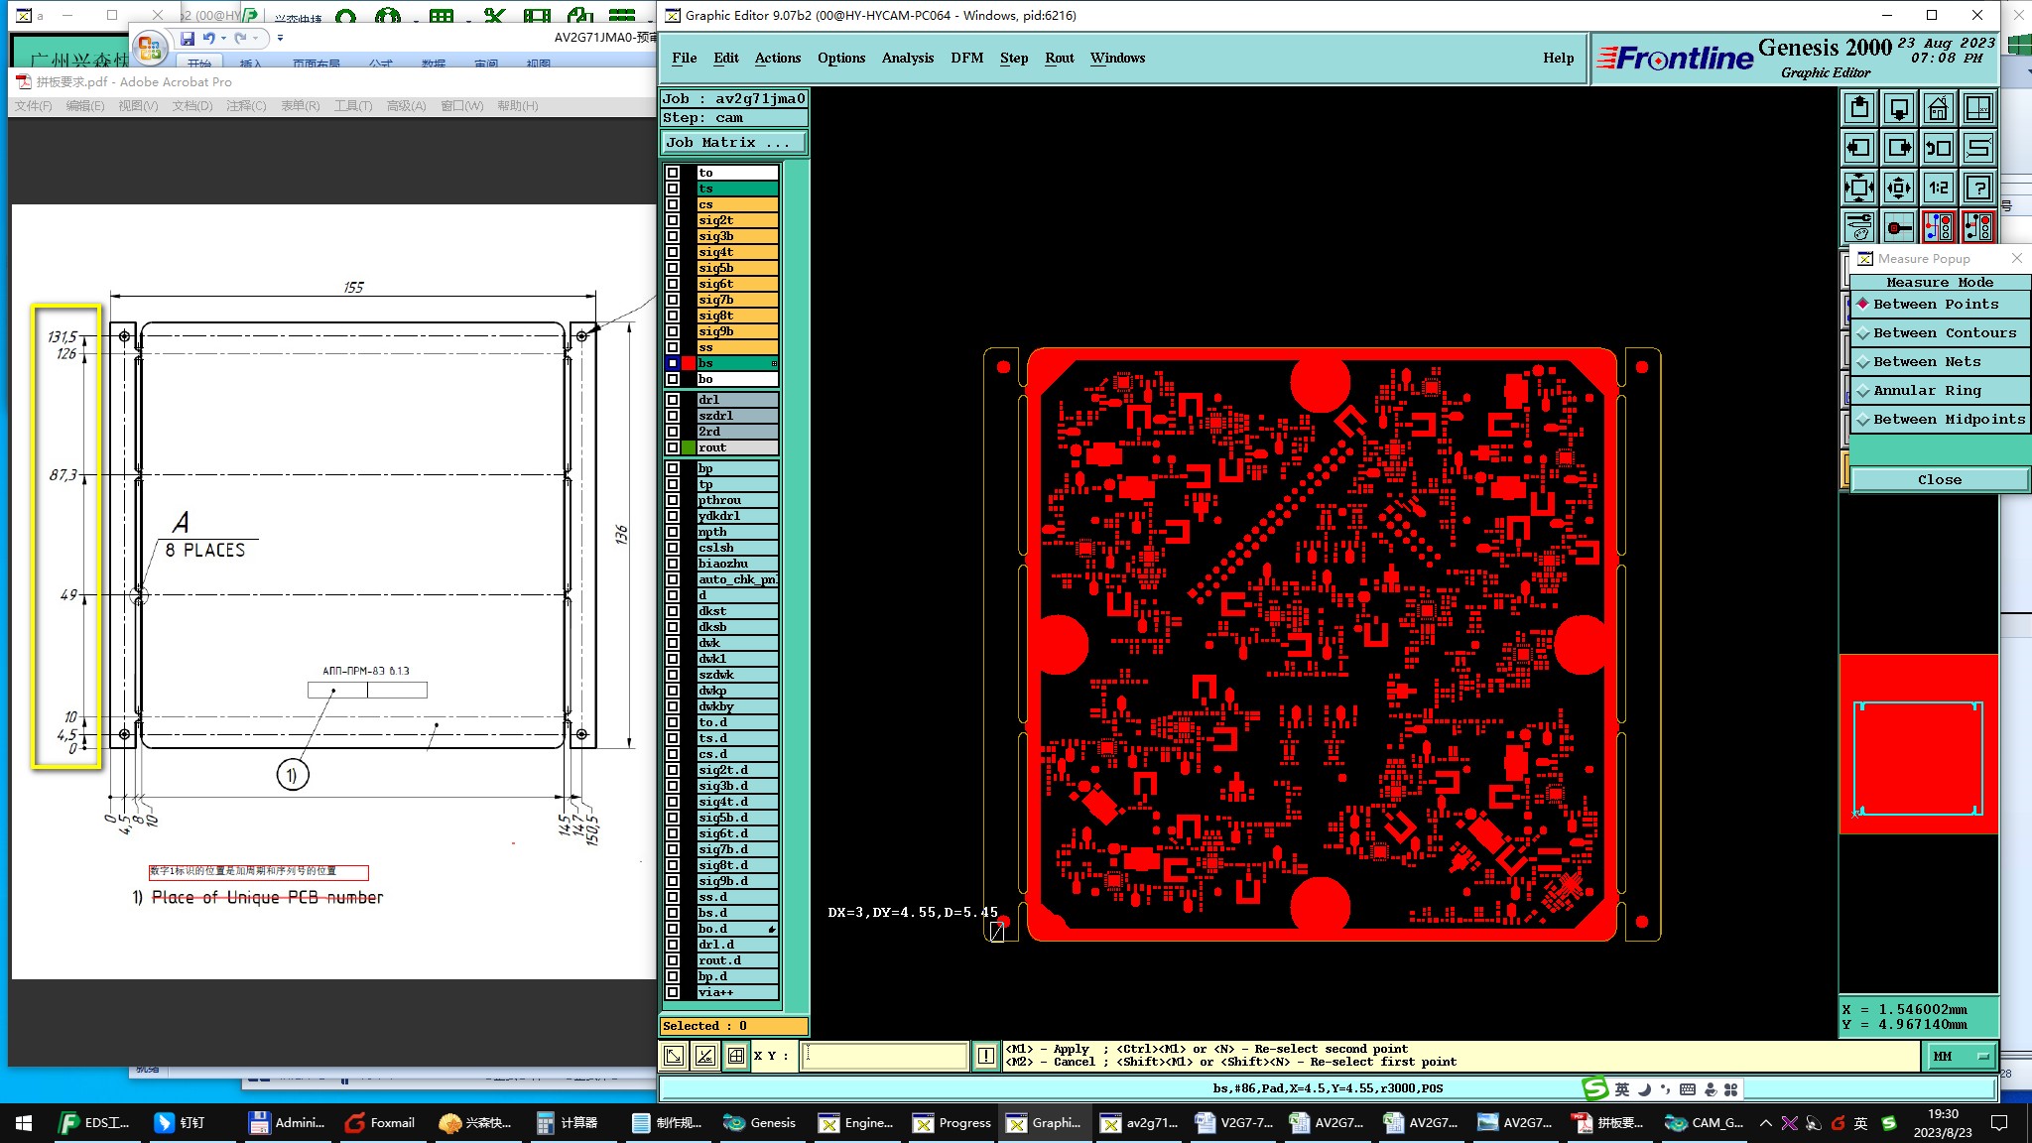The height and width of the screenshot is (1143, 2032).
Task: Select the Between Points measure mode
Action: point(1940,305)
